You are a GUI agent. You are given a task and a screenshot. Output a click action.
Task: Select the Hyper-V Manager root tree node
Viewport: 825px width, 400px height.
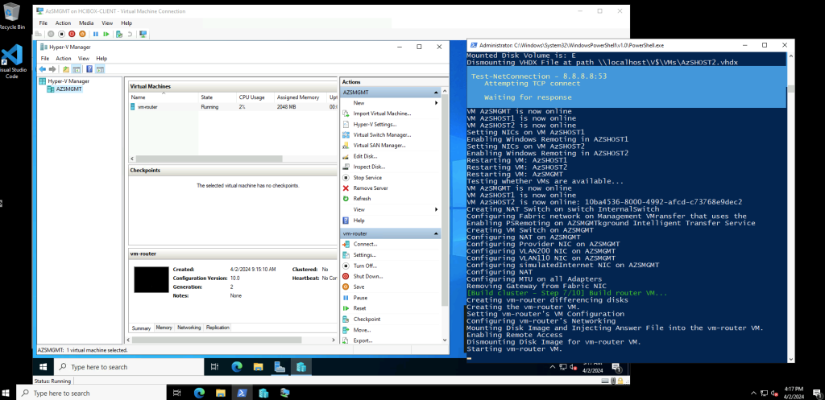pyautogui.click(x=68, y=81)
